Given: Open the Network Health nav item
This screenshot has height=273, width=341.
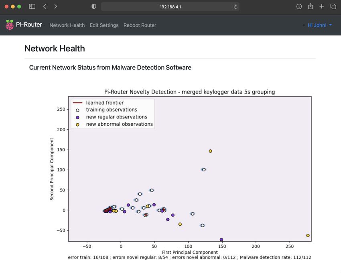Looking at the screenshot, I should pyautogui.click(x=67, y=25).
